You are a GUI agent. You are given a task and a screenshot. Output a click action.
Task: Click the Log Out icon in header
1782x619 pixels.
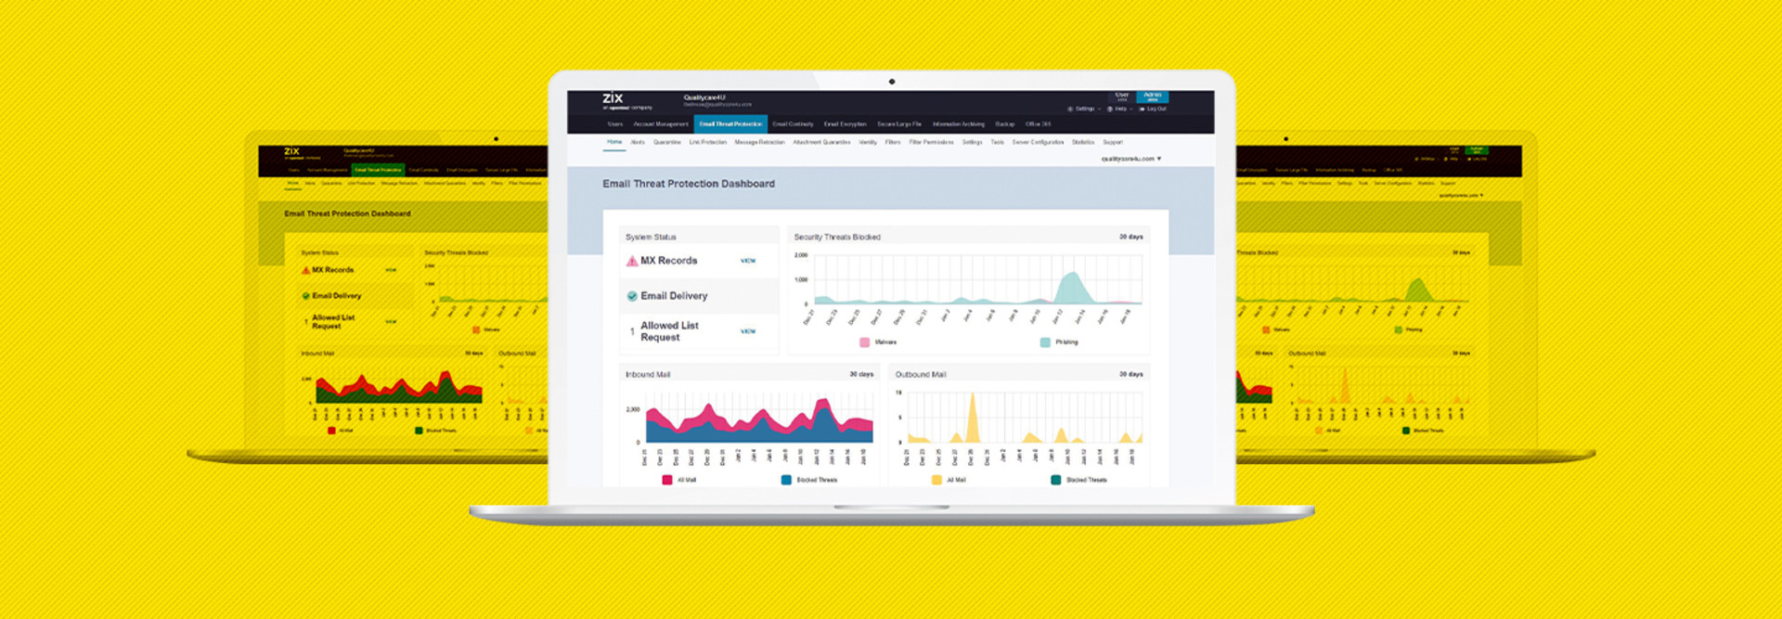1142,109
